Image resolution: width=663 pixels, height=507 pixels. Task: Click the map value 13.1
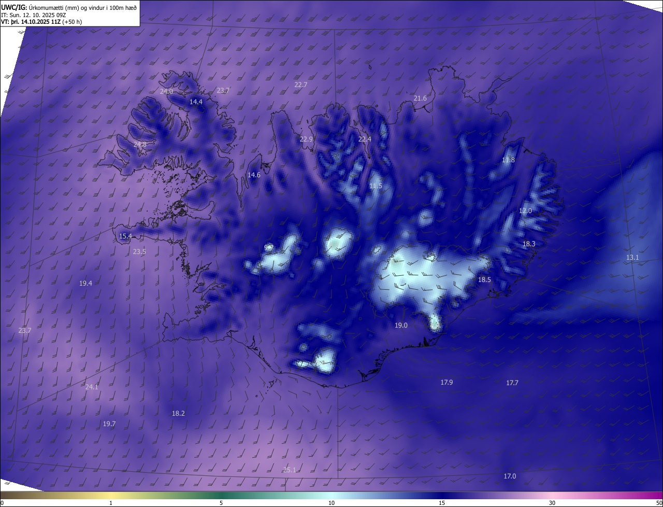(x=632, y=258)
